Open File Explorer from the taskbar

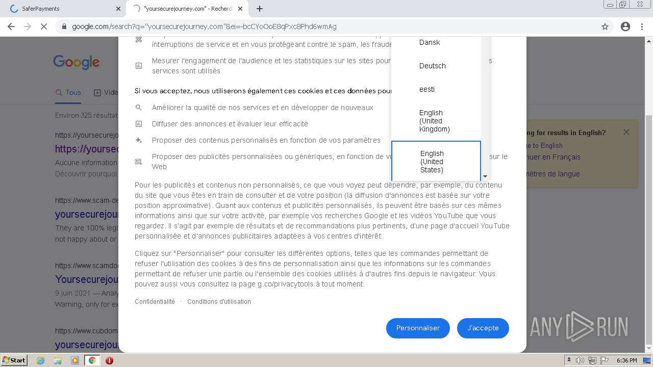tap(58, 360)
